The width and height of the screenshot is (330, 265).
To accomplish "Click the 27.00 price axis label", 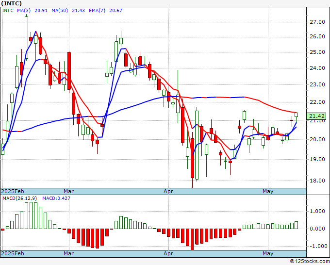I will pos(317,22).
